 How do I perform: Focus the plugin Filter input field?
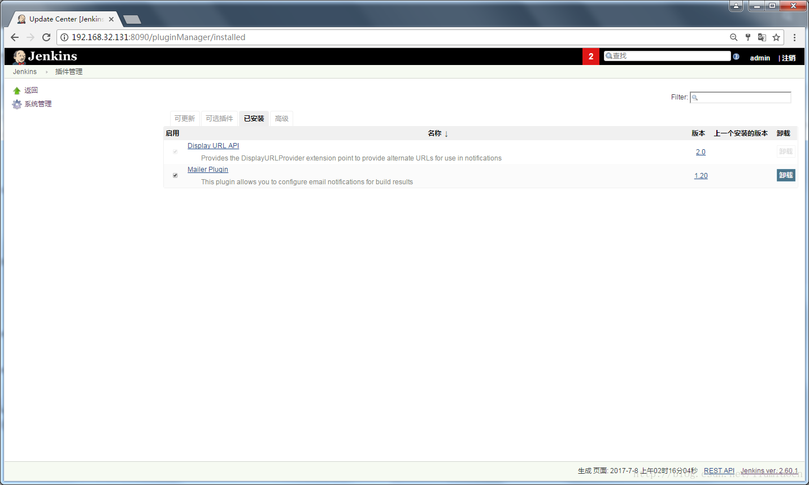(x=741, y=97)
